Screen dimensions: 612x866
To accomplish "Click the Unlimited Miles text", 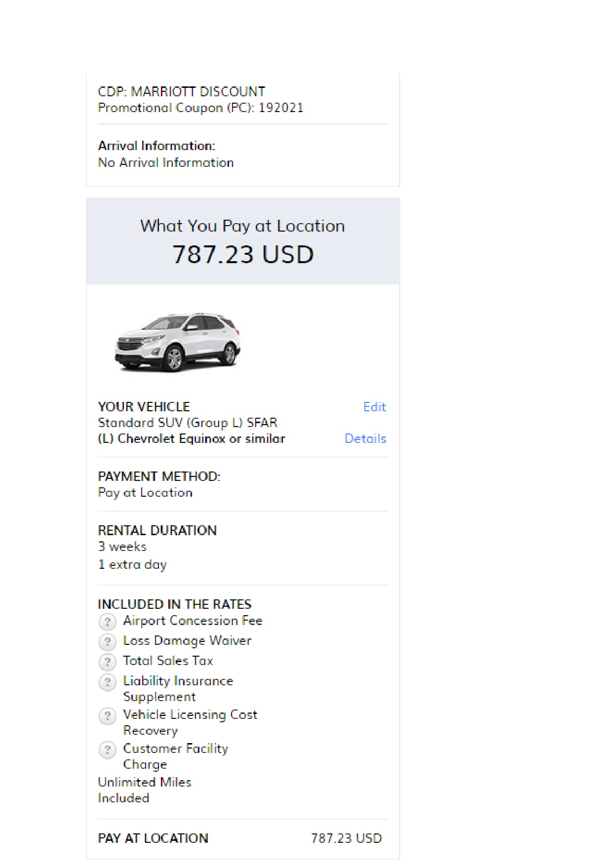I will [144, 782].
